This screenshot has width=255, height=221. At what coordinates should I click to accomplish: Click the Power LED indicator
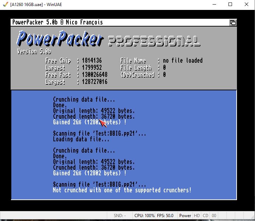185,215
